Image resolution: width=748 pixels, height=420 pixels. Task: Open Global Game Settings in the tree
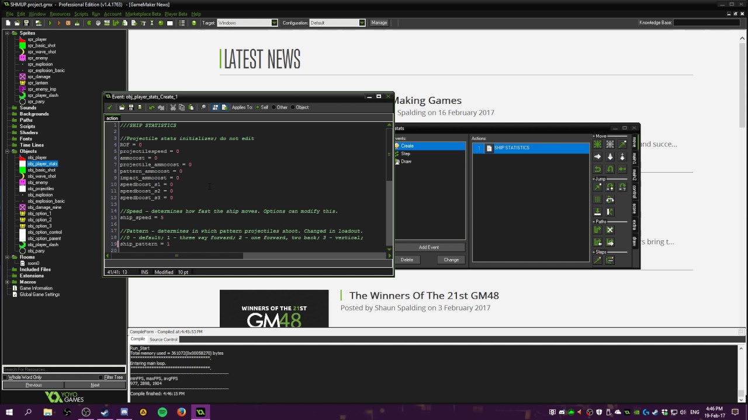click(40, 295)
